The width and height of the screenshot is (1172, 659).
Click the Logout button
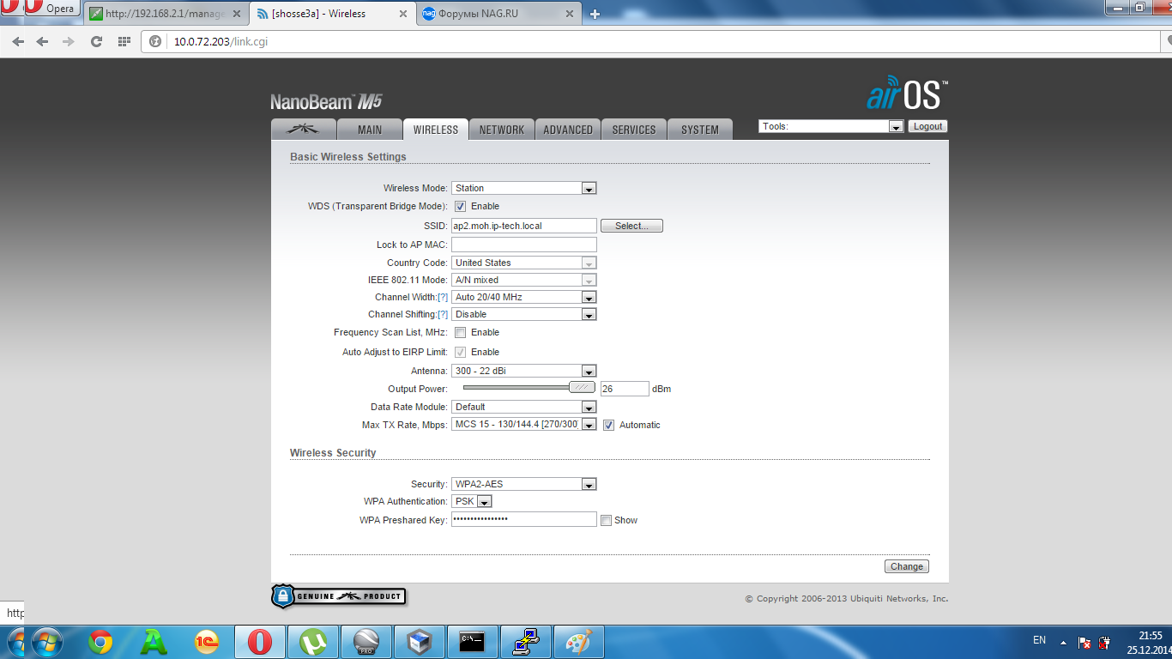click(x=928, y=126)
